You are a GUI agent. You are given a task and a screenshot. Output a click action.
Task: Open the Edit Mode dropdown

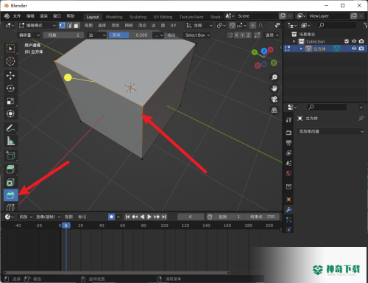(38, 25)
